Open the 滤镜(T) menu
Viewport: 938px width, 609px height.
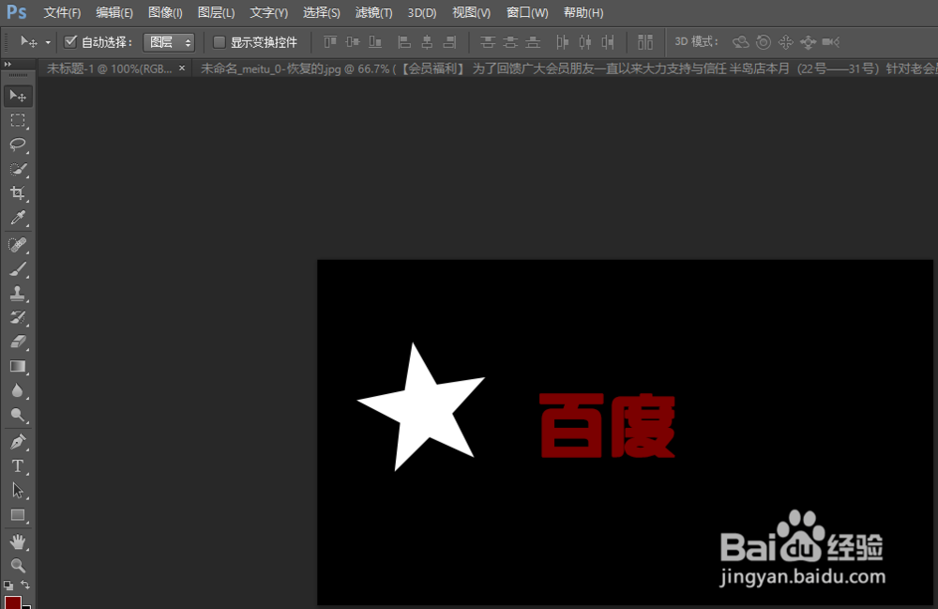(373, 12)
